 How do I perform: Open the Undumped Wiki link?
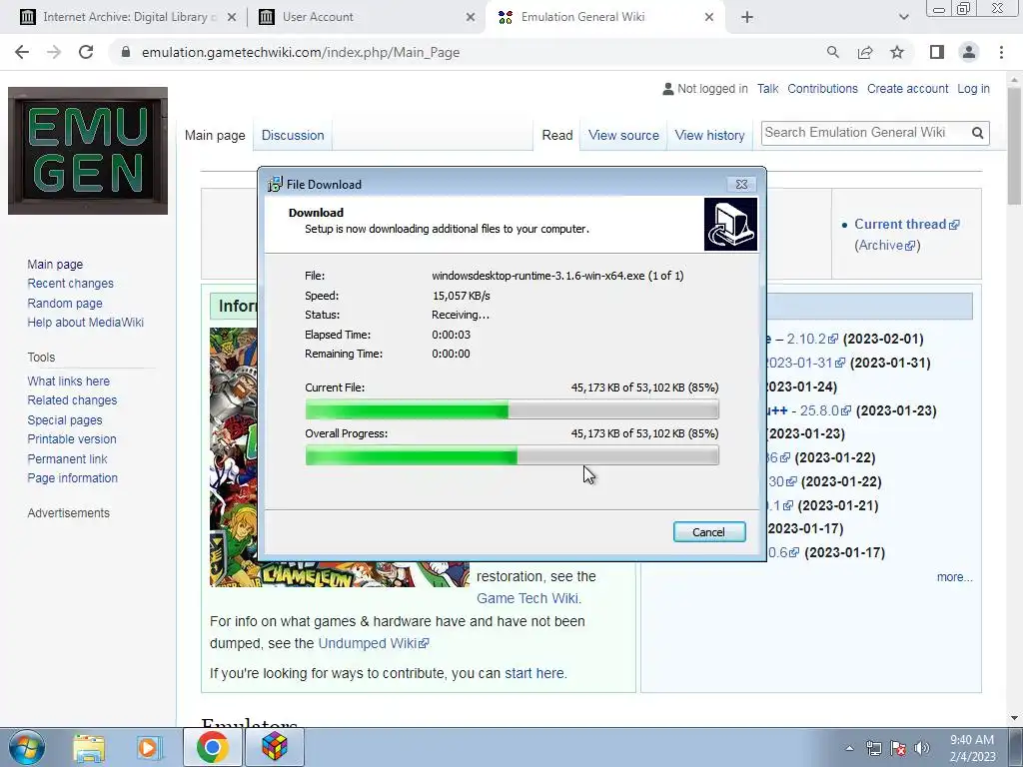[x=374, y=643]
